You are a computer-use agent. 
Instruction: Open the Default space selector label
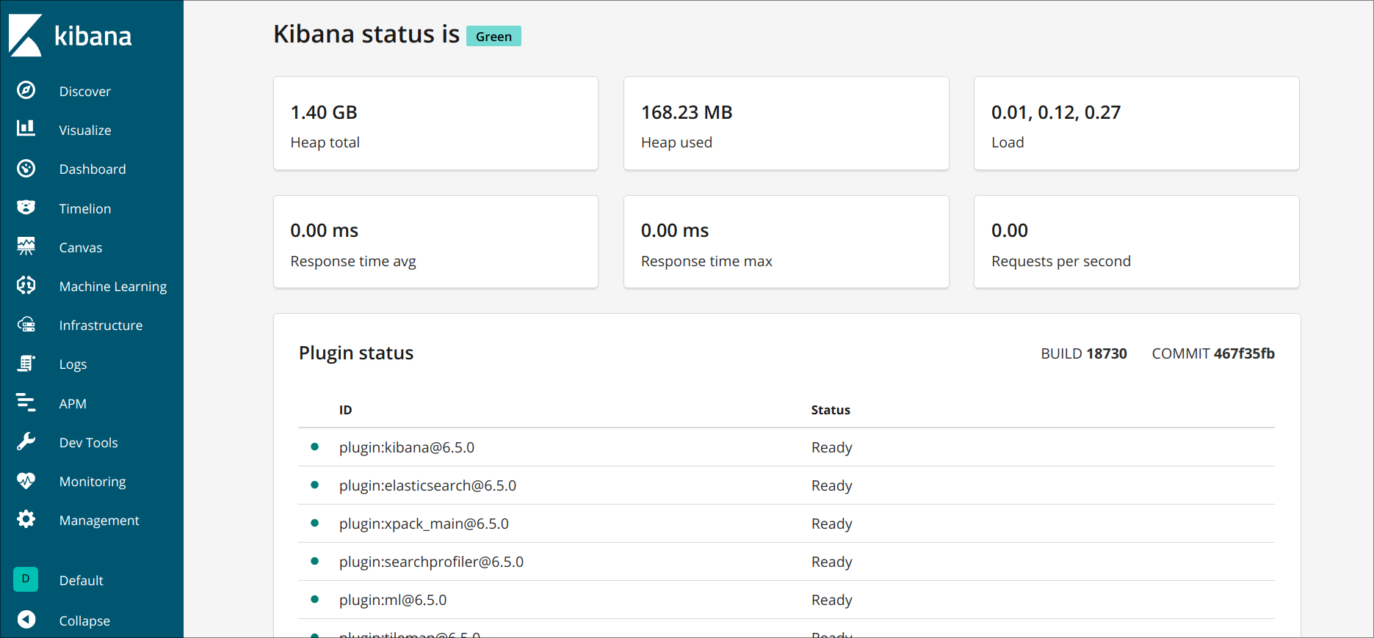[x=81, y=581]
